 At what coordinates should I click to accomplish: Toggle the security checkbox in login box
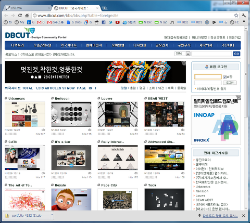[x=224, y=77]
